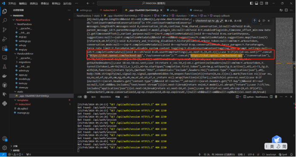This screenshot has width=296, height=157.
Task: Open the Extensions view
Action: (x=5, y=48)
